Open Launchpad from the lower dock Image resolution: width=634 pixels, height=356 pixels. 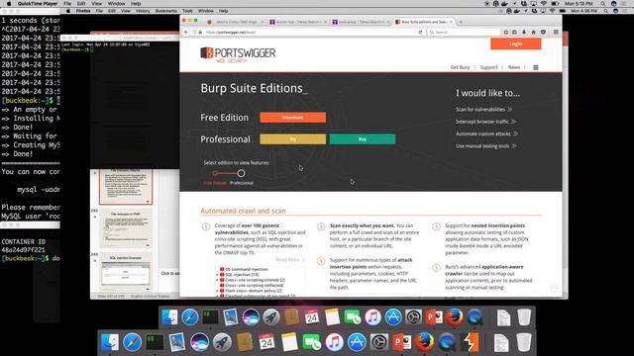(x=222, y=343)
